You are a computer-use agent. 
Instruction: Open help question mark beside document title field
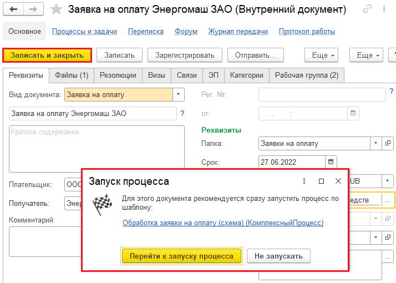(182, 113)
